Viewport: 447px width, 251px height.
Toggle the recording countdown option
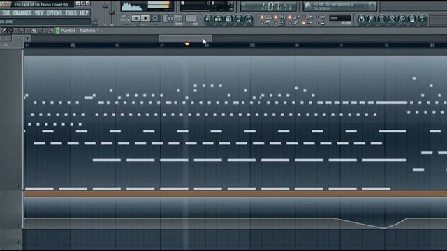click(x=276, y=17)
